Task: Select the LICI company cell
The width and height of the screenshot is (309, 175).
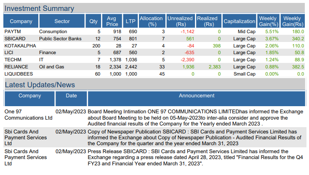Action: click(9, 52)
